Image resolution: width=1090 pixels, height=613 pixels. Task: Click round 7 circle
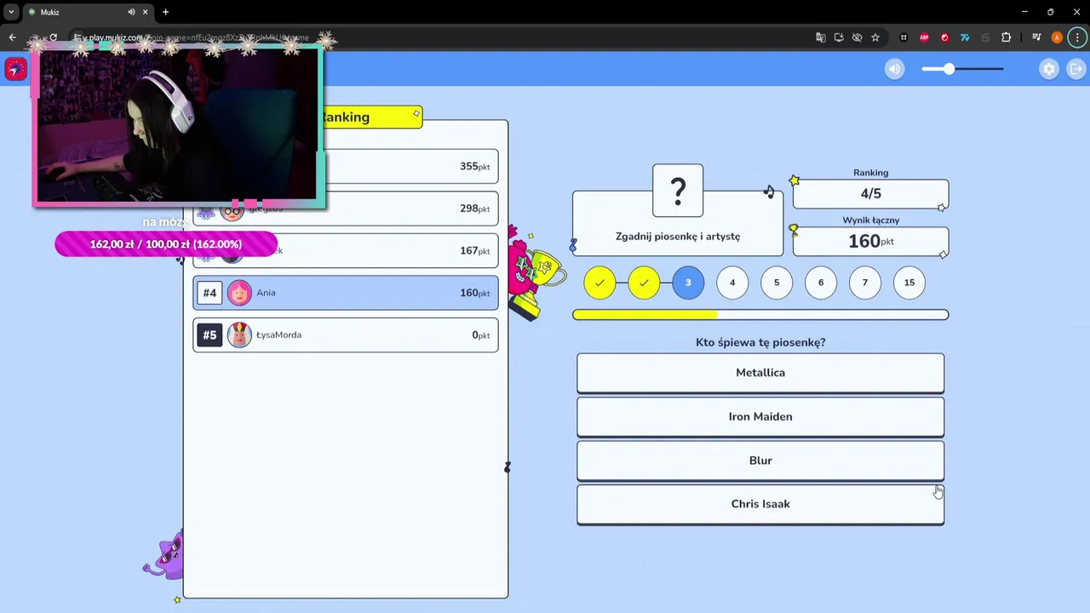tap(865, 283)
